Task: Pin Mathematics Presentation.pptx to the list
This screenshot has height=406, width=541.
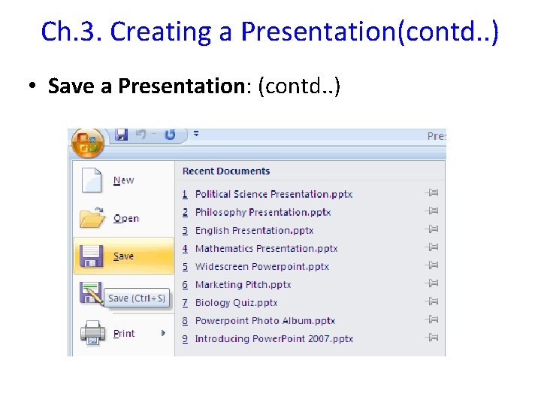Action: pyautogui.click(x=431, y=247)
